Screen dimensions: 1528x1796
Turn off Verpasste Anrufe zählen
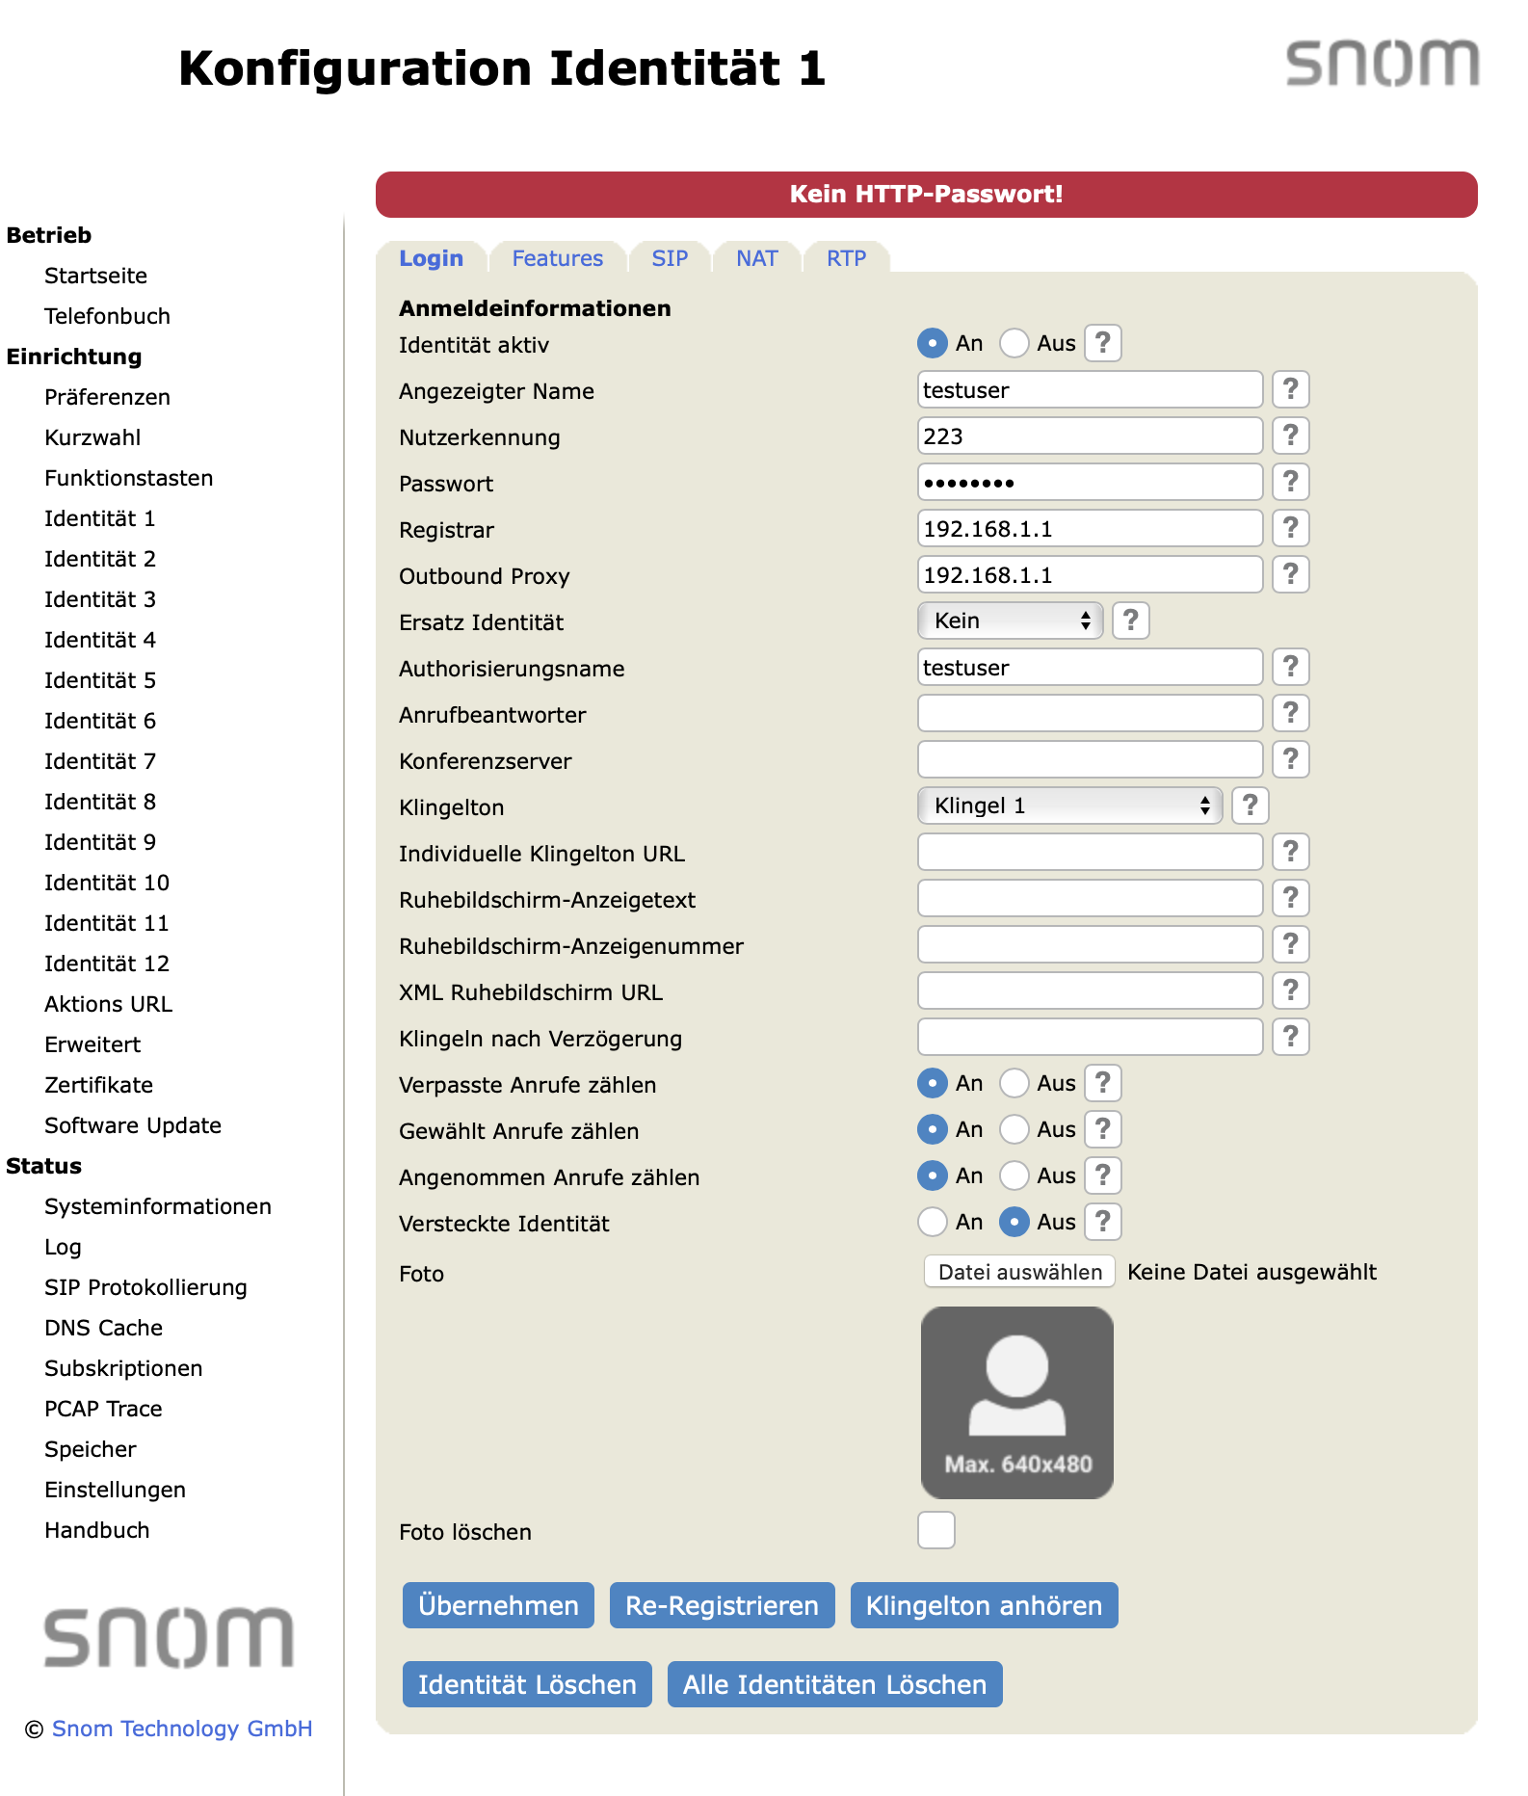pos(1014,1084)
